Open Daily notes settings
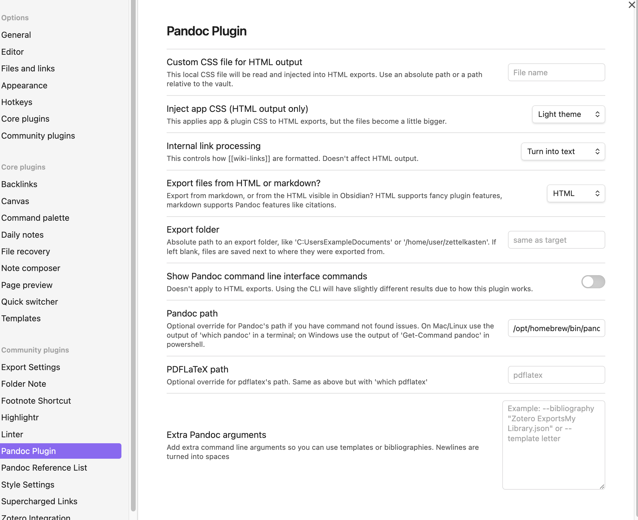The height and width of the screenshot is (520, 638). pos(22,235)
